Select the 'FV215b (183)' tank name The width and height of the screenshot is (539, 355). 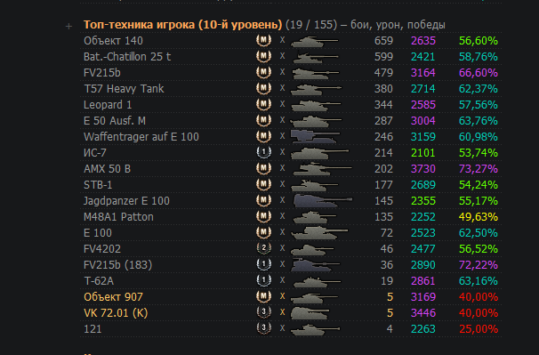117,265
